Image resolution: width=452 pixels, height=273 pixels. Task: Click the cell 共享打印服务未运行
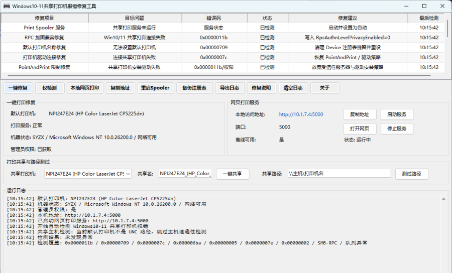tap(134, 28)
